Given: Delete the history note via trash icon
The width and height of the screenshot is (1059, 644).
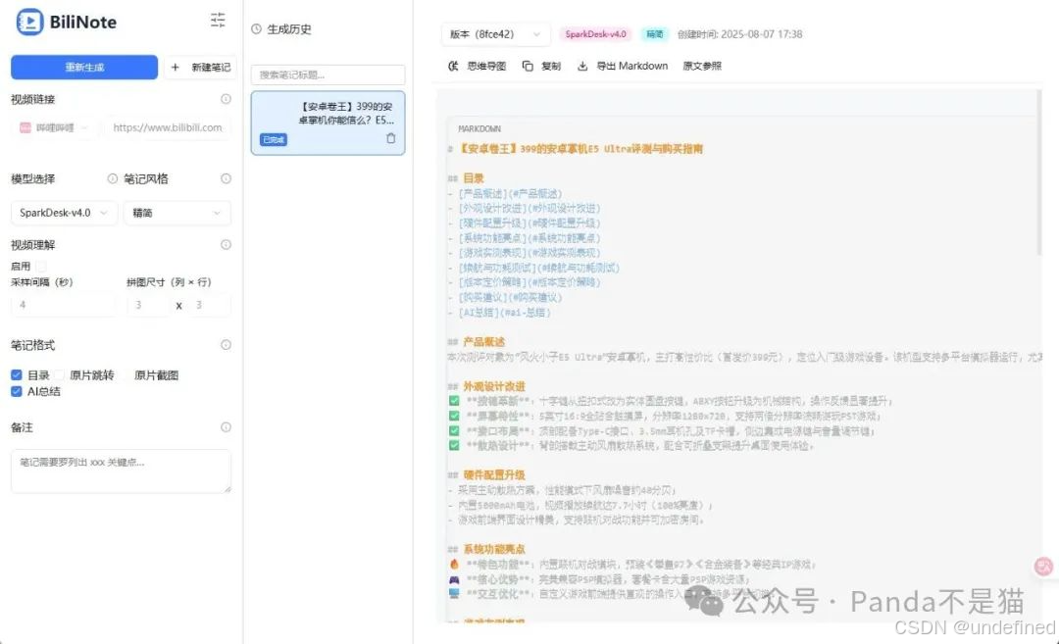Looking at the screenshot, I should click(390, 138).
